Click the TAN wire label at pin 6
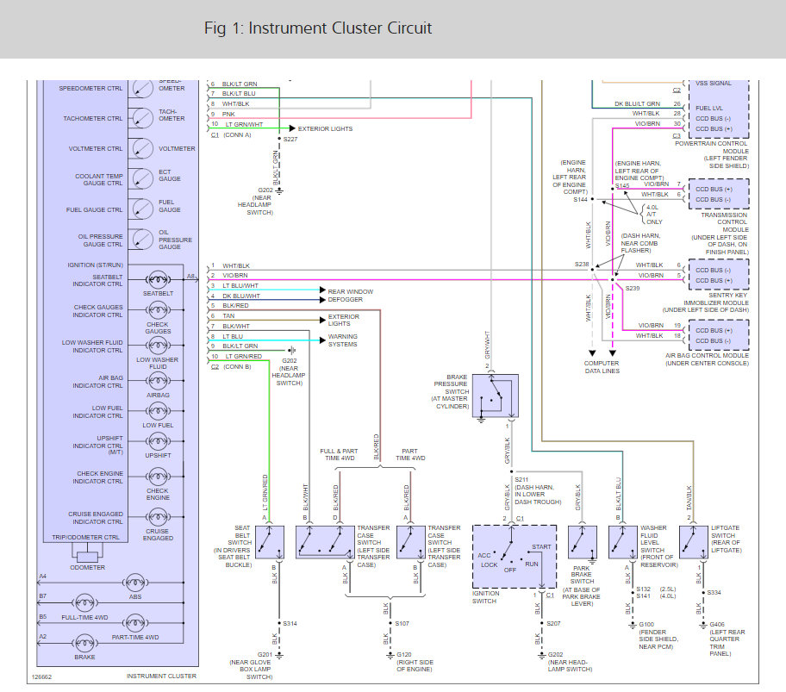 (228, 315)
